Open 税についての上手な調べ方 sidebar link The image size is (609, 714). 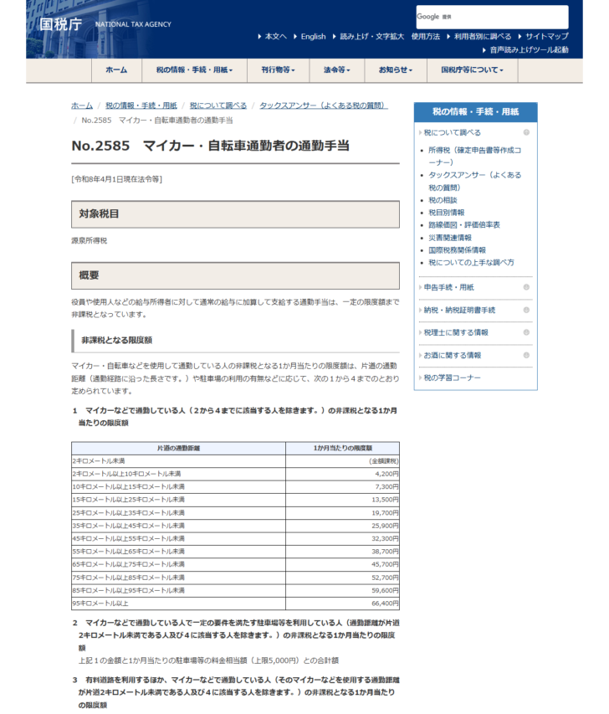point(471,263)
